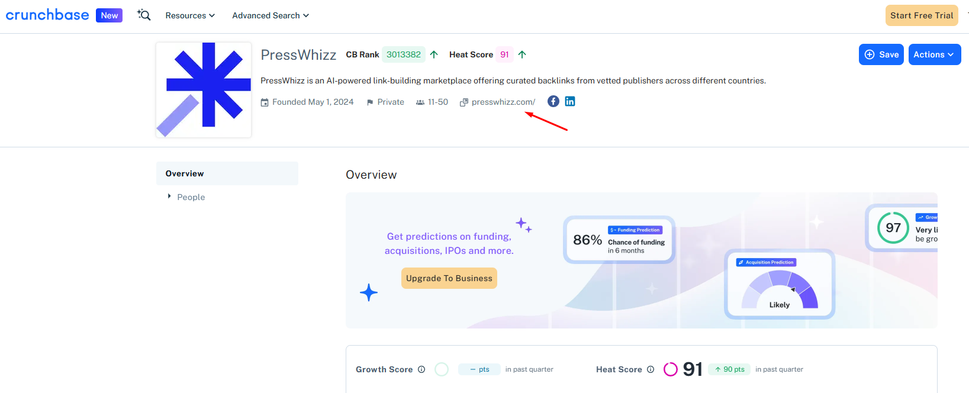969x393 pixels.
Task: Click the Founded May 1, 2024 text
Action: (x=313, y=102)
